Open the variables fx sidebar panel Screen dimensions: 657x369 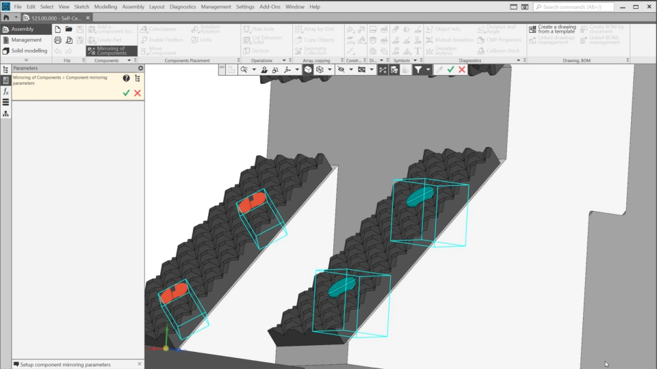pos(5,92)
